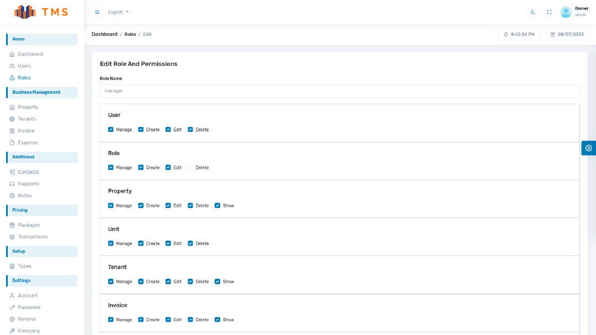Open Tenants in the sidebar

(x=27, y=119)
